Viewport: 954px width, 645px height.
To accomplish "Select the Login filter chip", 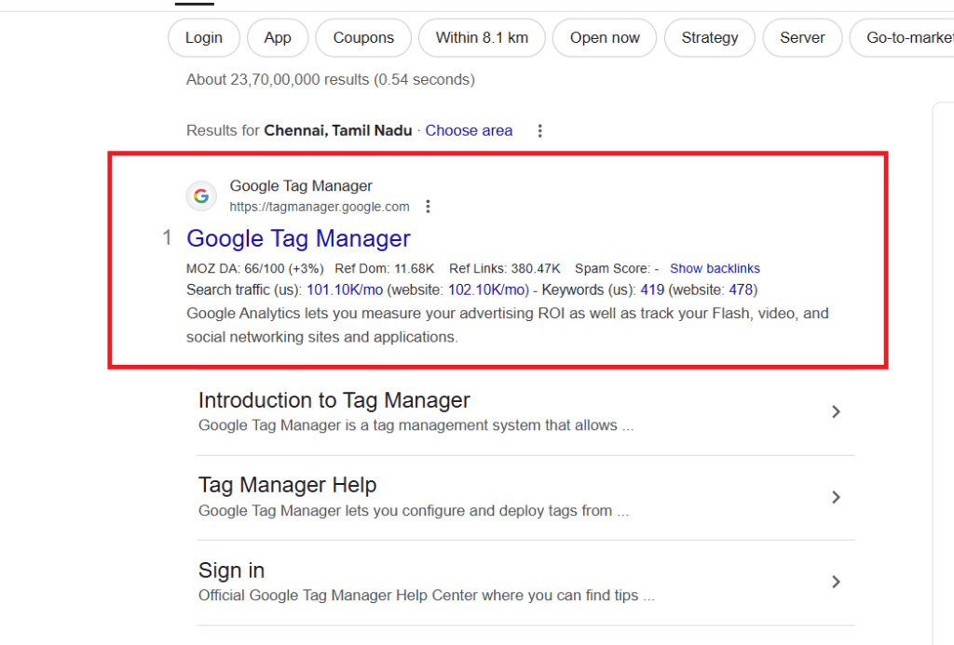I will coord(203,37).
